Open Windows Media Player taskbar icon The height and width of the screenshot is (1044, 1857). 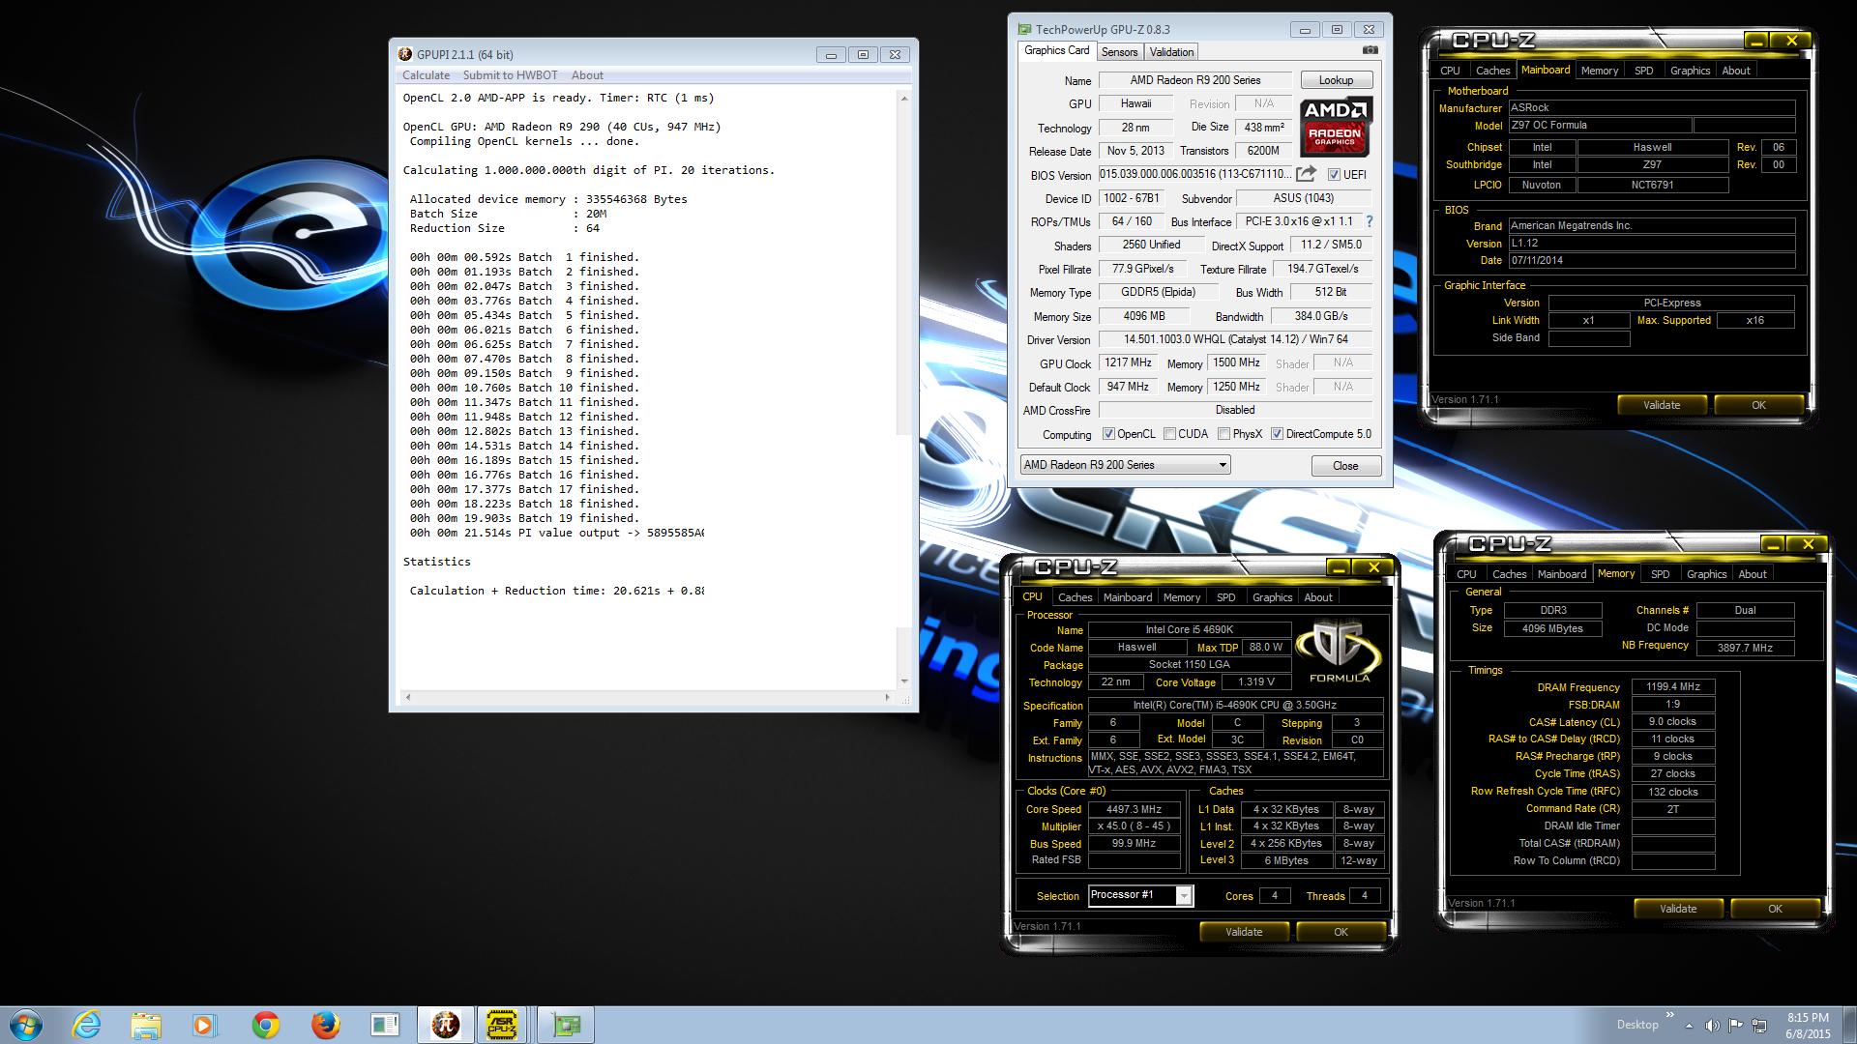[205, 1025]
